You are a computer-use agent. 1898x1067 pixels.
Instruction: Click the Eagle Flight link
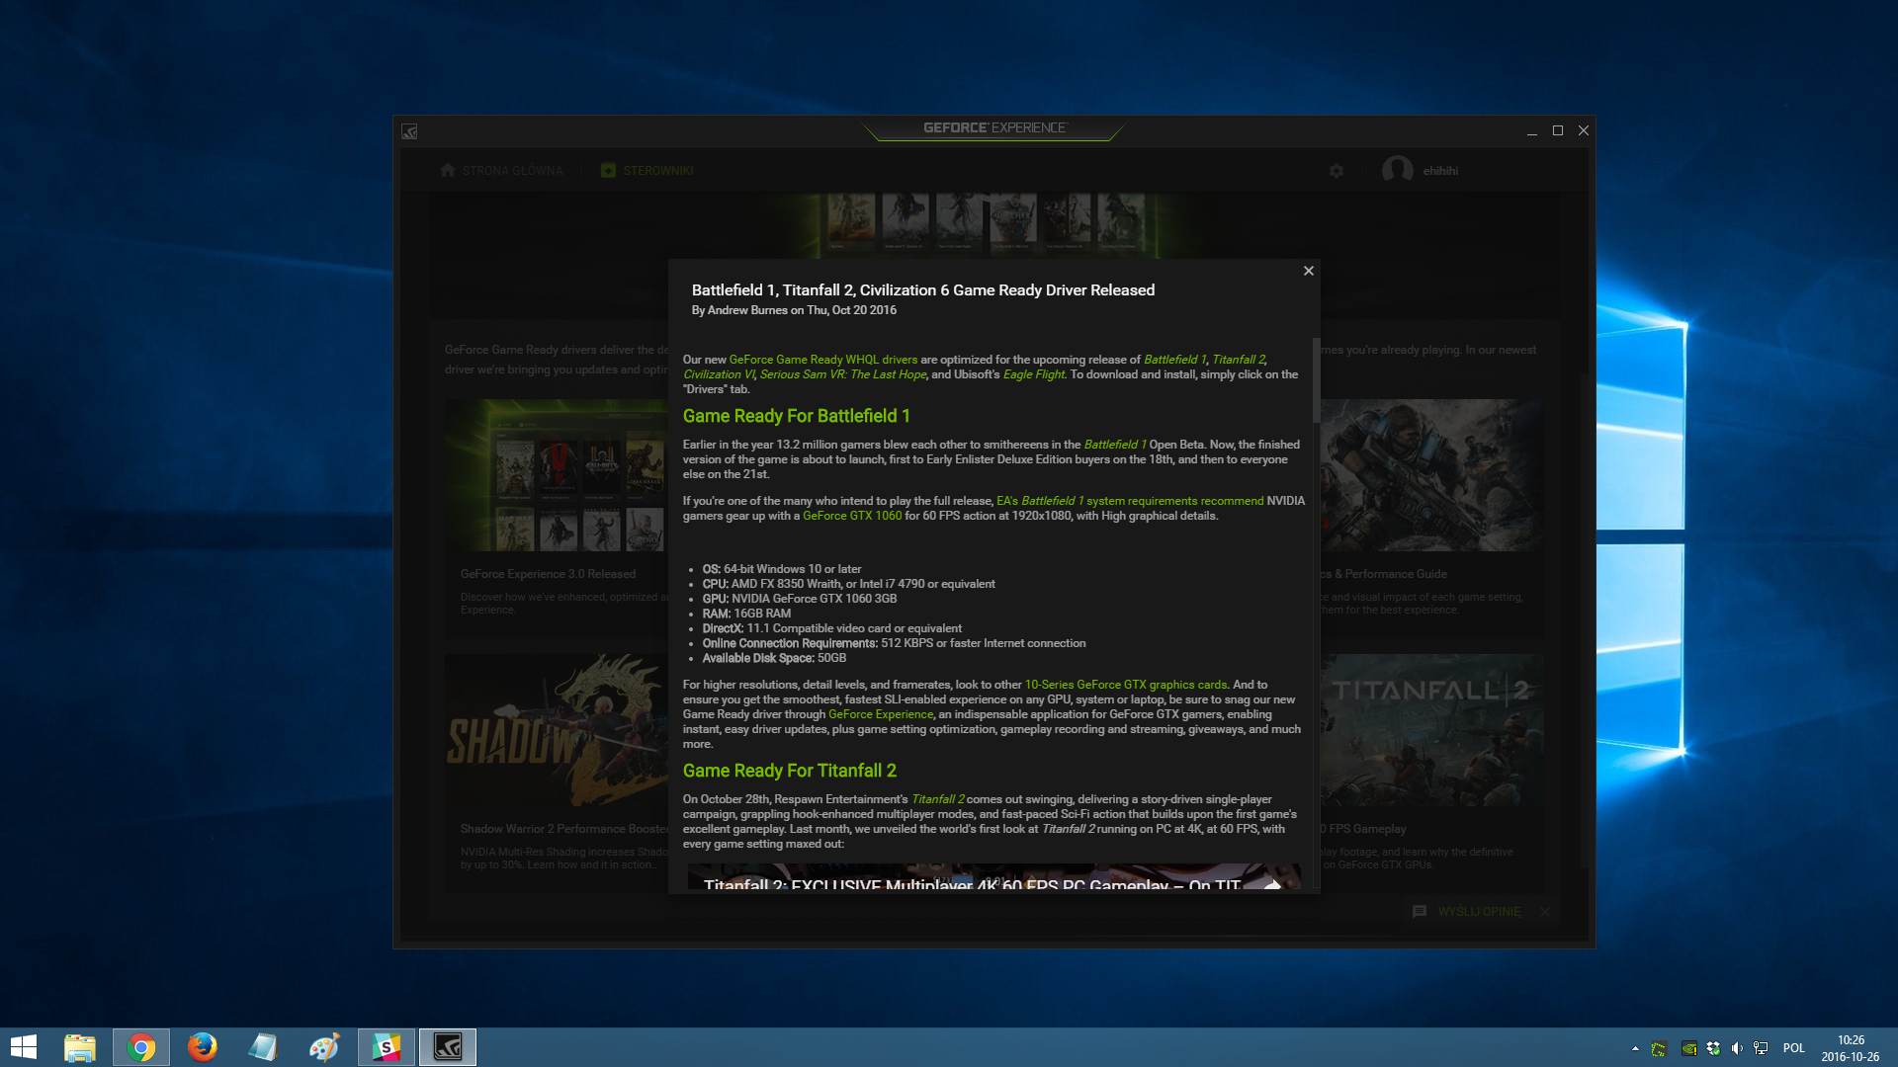point(1034,374)
